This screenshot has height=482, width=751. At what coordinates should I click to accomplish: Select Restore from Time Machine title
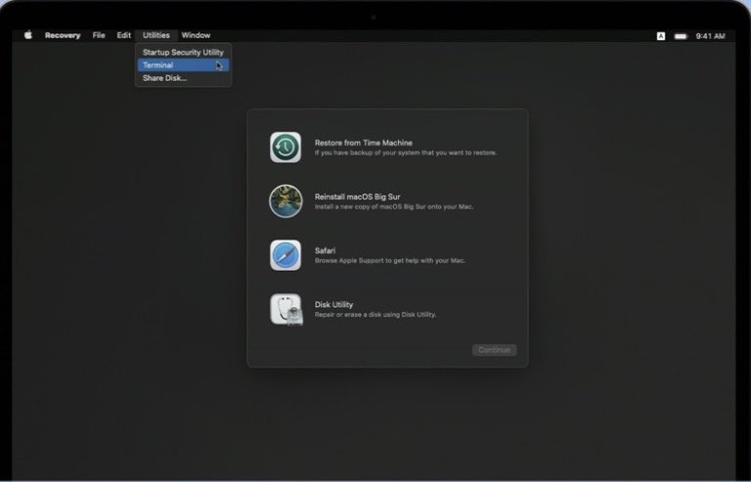point(364,143)
